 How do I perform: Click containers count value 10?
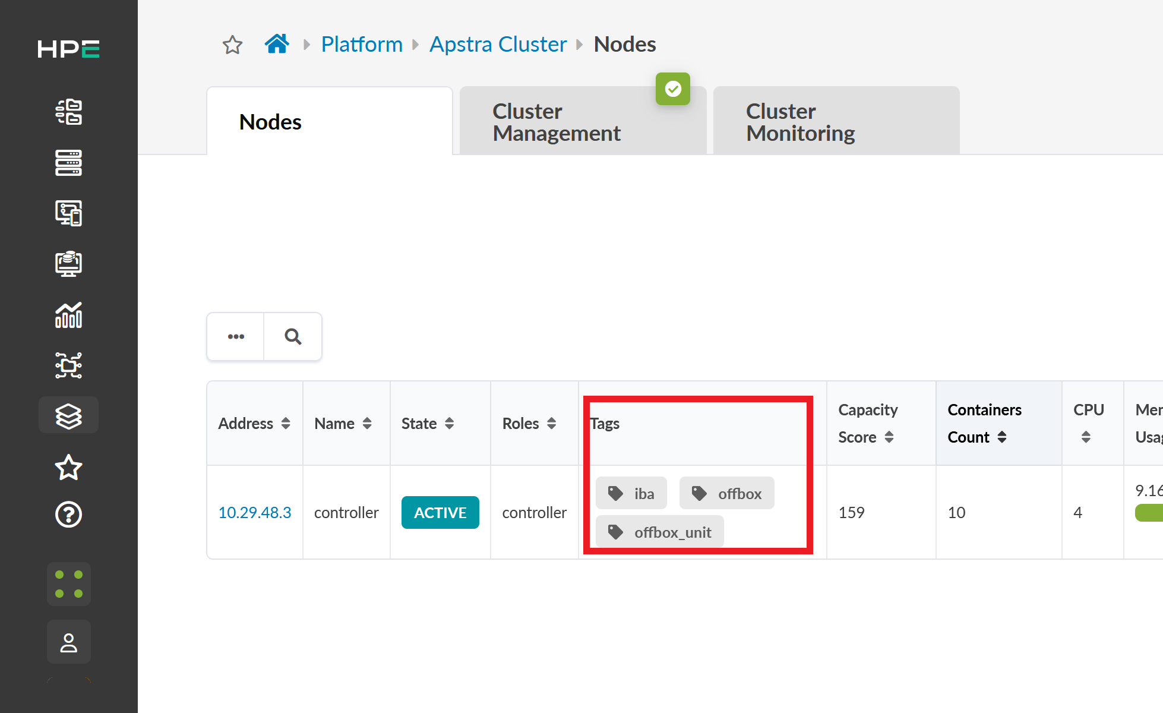pos(956,513)
